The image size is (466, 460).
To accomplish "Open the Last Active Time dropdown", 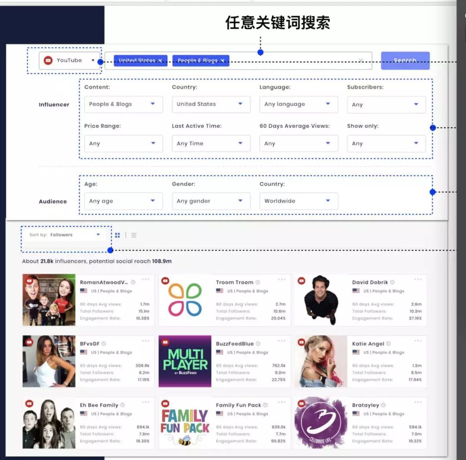I will point(211,144).
